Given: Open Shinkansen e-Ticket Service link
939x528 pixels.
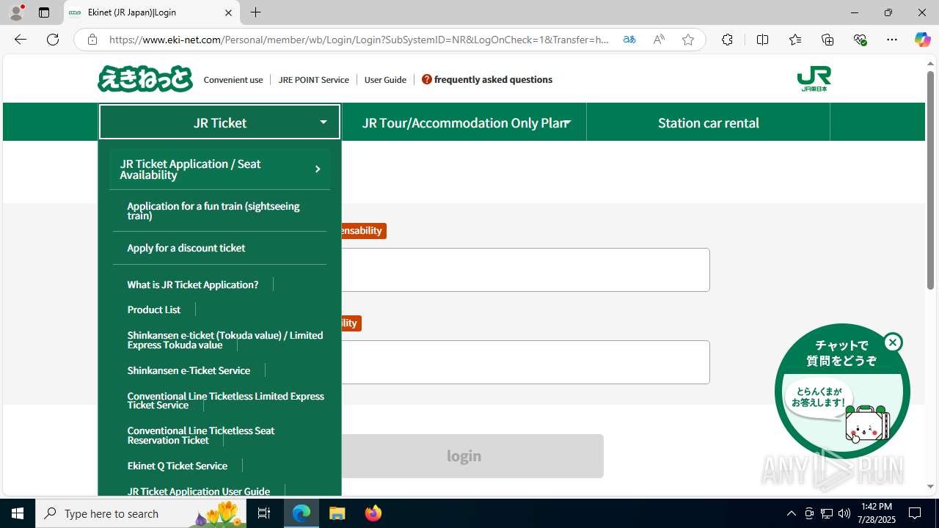Looking at the screenshot, I should (189, 370).
